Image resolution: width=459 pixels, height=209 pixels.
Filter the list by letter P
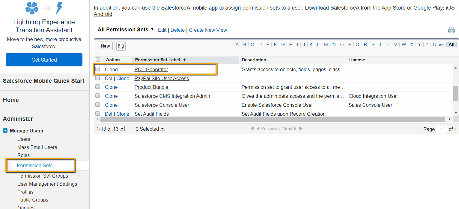point(350,45)
